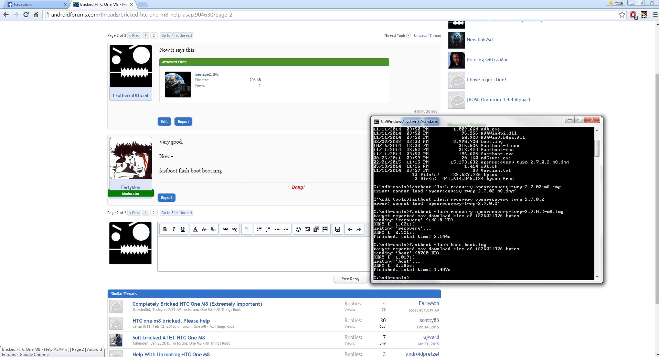659x357 pixels.
Task: Open the AdBlock extension icon
Action: coord(633,15)
